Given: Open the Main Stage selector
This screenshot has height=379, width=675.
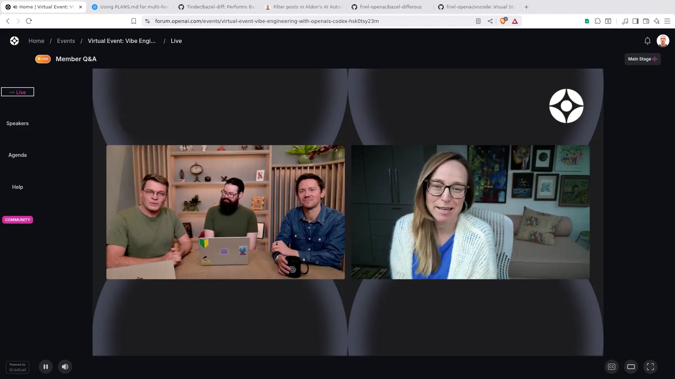Looking at the screenshot, I should (642, 59).
